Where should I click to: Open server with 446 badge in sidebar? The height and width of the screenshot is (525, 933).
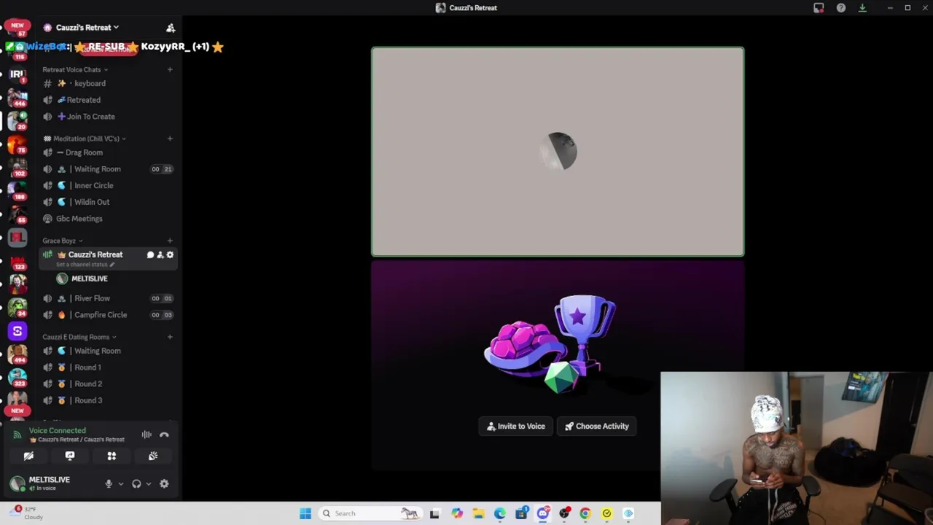[x=17, y=98]
